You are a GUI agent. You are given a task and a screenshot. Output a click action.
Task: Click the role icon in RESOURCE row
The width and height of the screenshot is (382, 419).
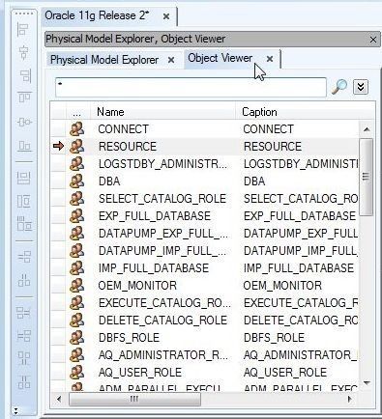coord(76,147)
